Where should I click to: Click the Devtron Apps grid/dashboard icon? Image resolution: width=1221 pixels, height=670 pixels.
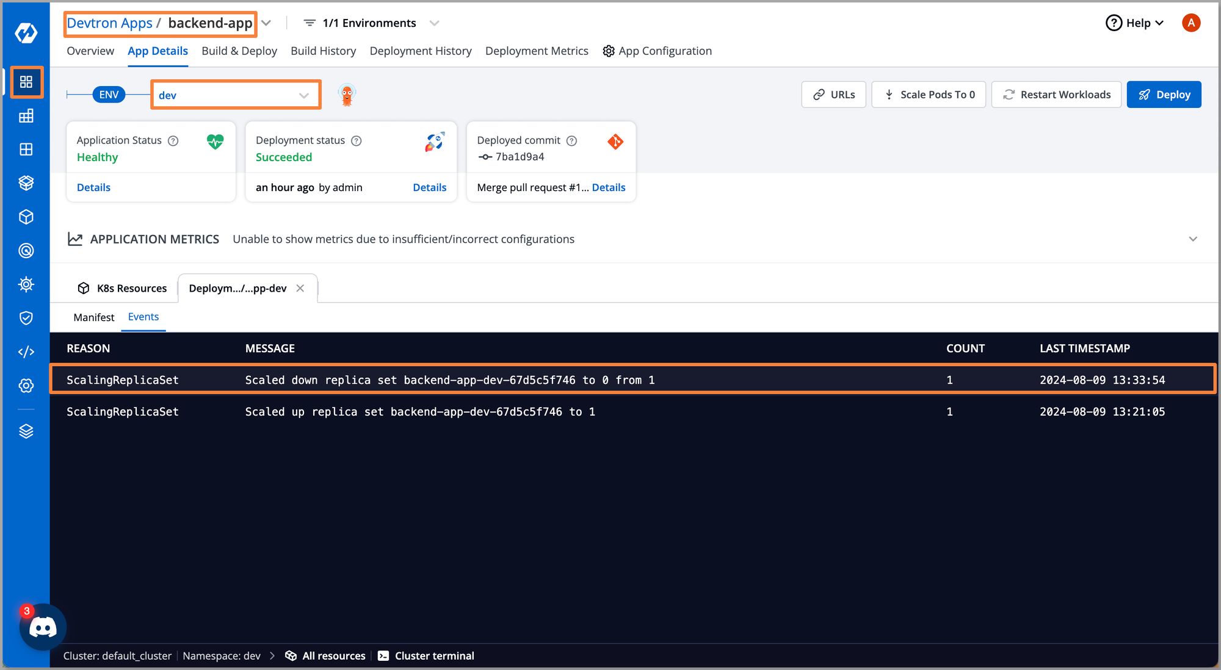(26, 82)
